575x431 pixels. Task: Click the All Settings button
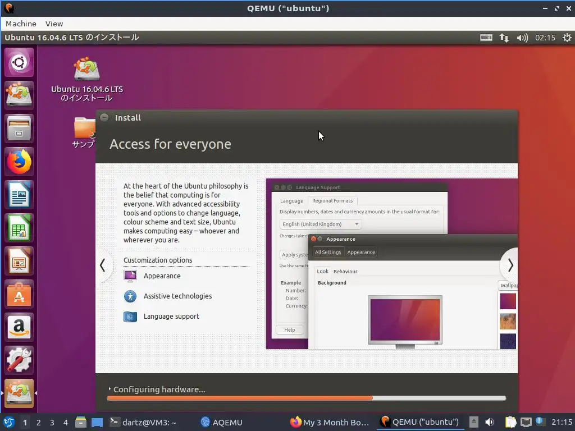(x=328, y=252)
